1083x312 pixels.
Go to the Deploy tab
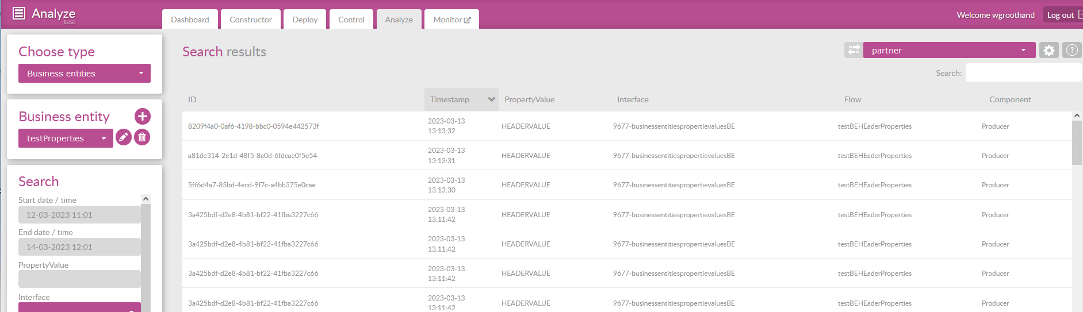point(305,20)
